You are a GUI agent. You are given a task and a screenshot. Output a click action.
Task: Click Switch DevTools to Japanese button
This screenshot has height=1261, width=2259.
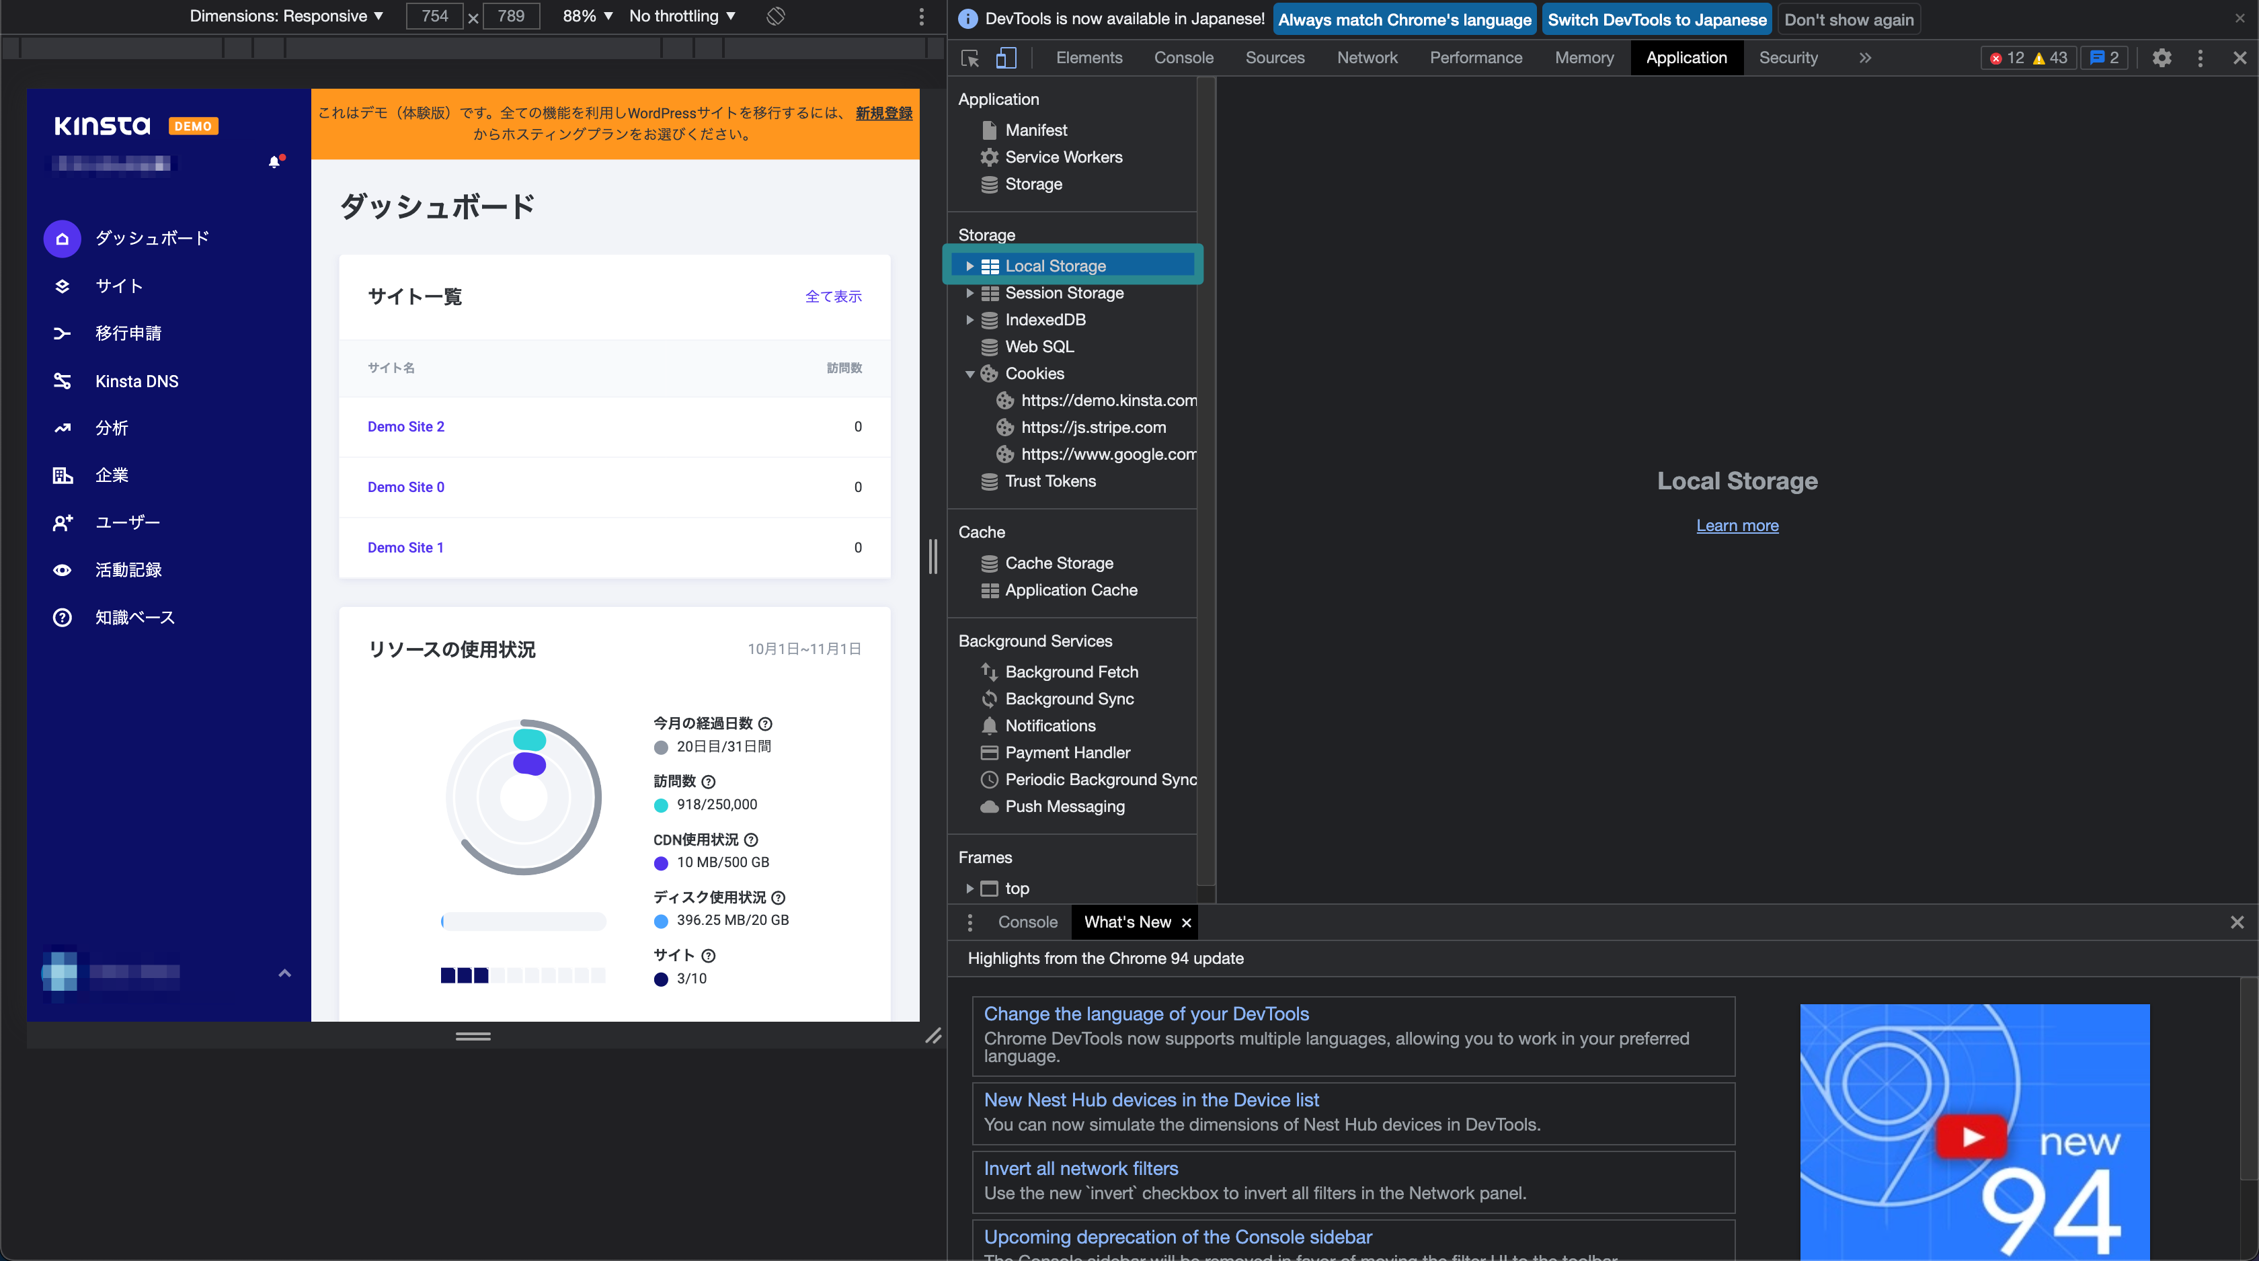click(x=1657, y=19)
